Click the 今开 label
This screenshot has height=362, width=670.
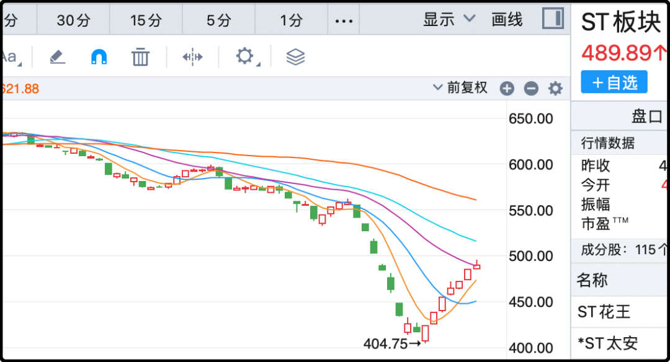(x=595, y=185)
